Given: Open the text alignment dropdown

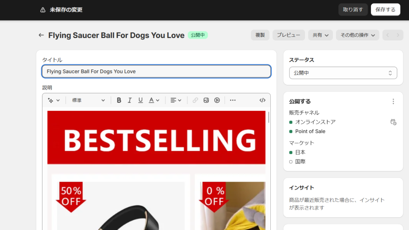Looking at the screenshot, I should click(176, 100).
